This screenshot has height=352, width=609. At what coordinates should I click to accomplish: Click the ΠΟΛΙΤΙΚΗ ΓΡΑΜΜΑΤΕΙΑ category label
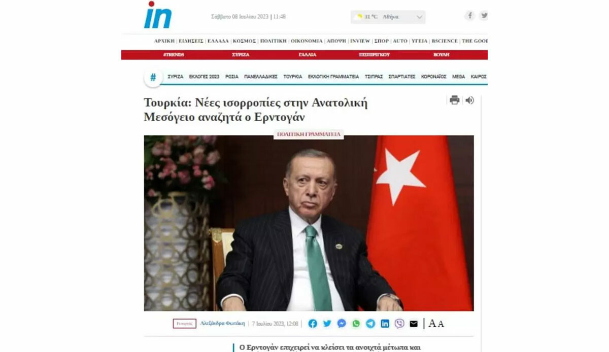click(x=309, y=134)
